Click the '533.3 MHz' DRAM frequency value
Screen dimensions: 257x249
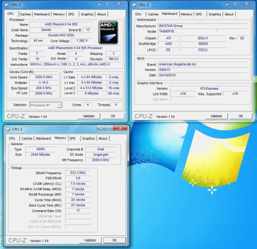78,173
